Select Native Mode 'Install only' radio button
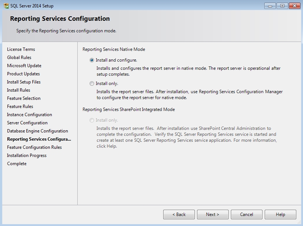Image resolution: width=303 pixels, height=226 pixels. point(92,83)
